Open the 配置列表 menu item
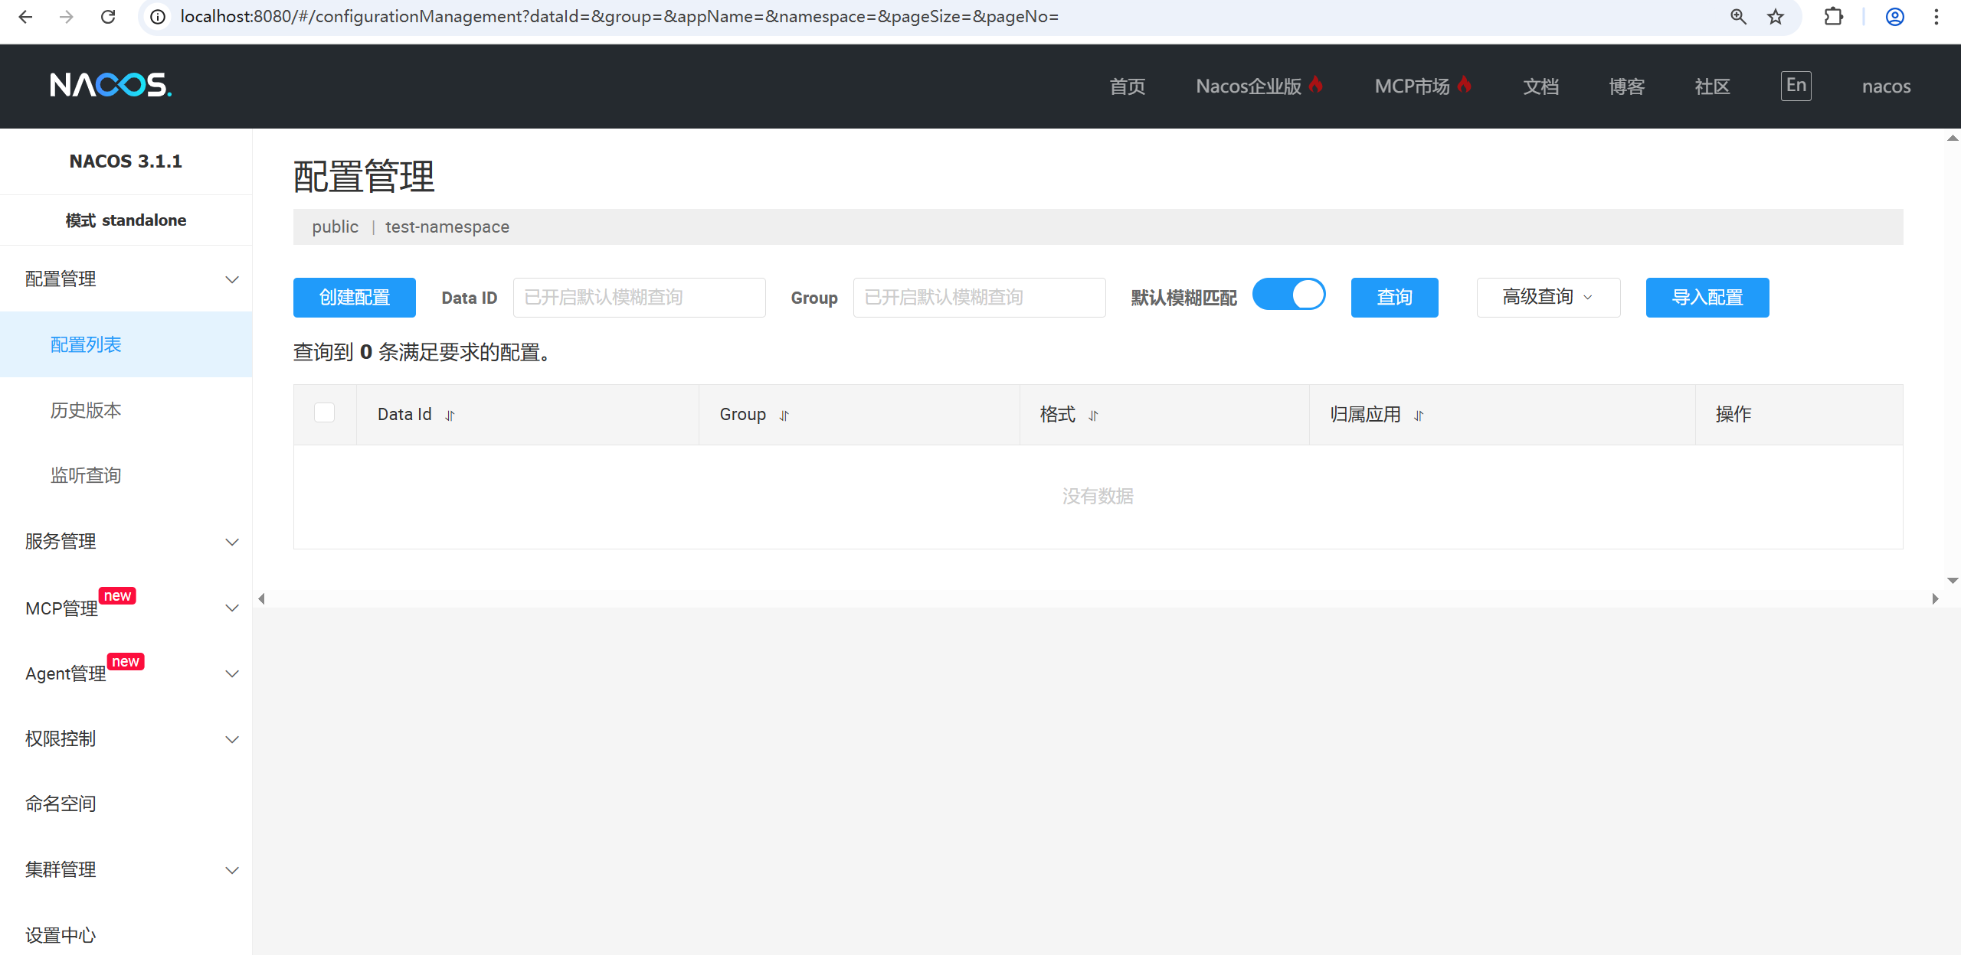The height and width of the screenshot is (955, 1961). [126, 344]
